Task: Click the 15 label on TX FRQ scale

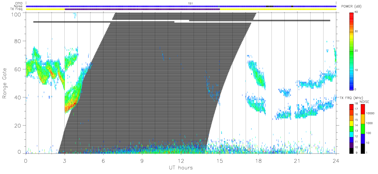Action: [x=356, y=120]
